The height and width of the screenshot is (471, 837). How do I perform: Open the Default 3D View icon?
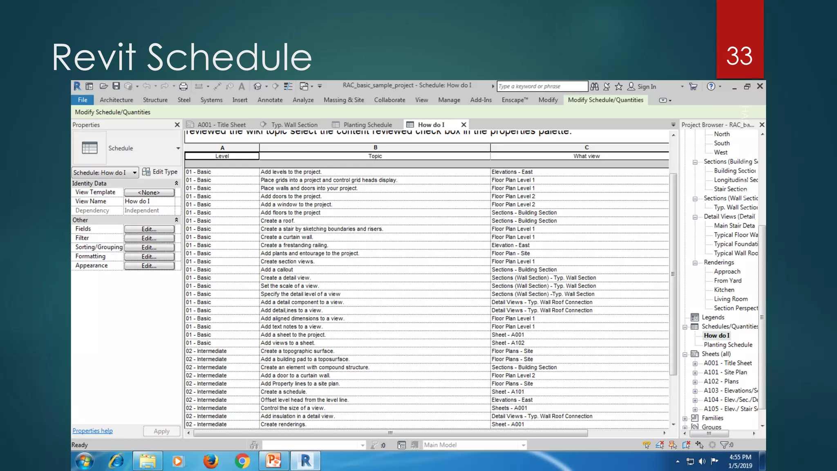coord(257,86)
